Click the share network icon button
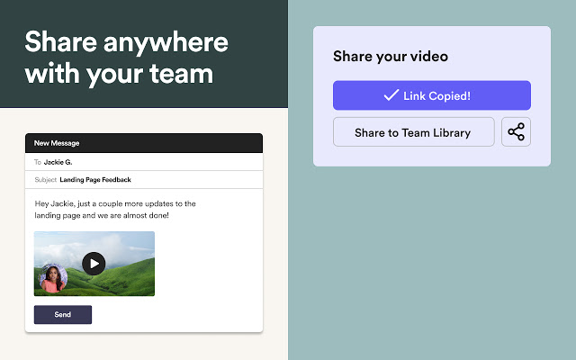576x360 pixels. [x=516, y=132]
